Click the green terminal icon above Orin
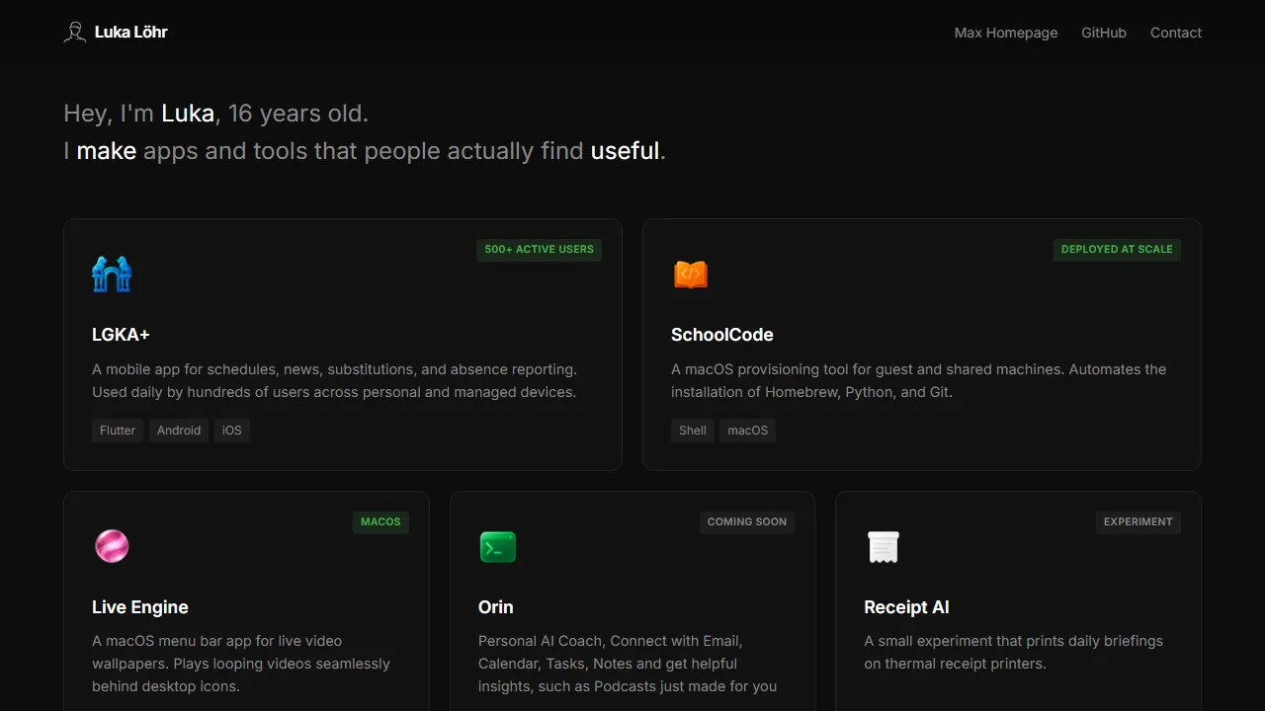The width and height of the screenshot is (1265, 711). coord(498,546)
